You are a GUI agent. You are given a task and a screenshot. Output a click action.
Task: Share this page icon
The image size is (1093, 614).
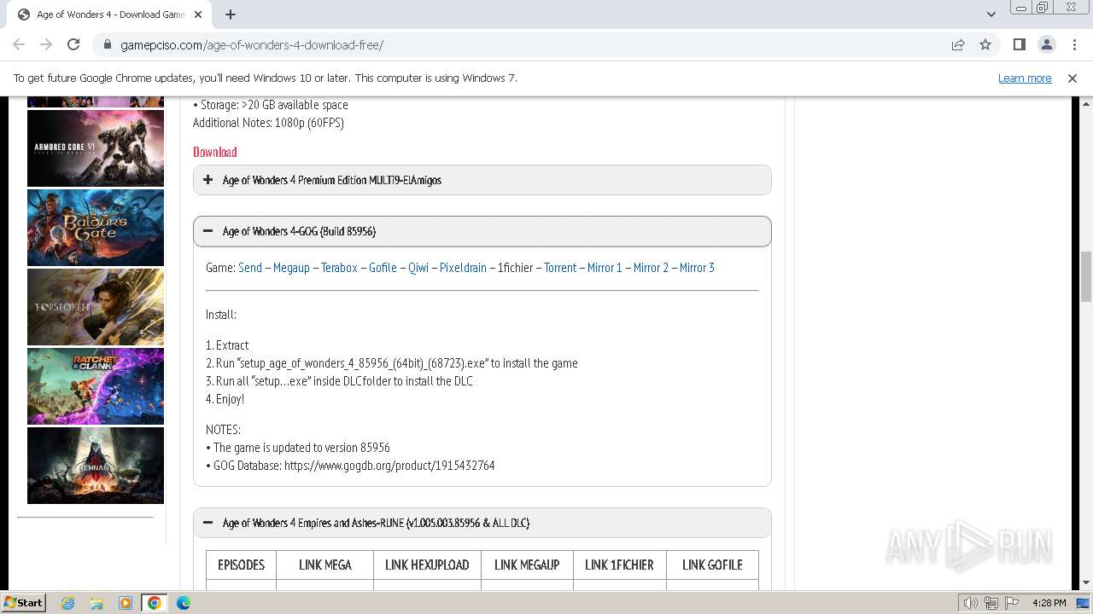pos(958,45)
